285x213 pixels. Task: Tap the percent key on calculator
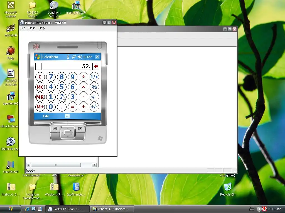pos(94,87)
